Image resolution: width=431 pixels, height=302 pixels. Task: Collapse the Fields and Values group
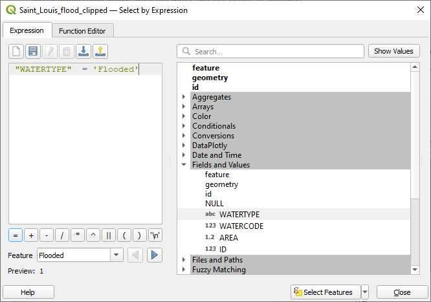pos(184,165)
